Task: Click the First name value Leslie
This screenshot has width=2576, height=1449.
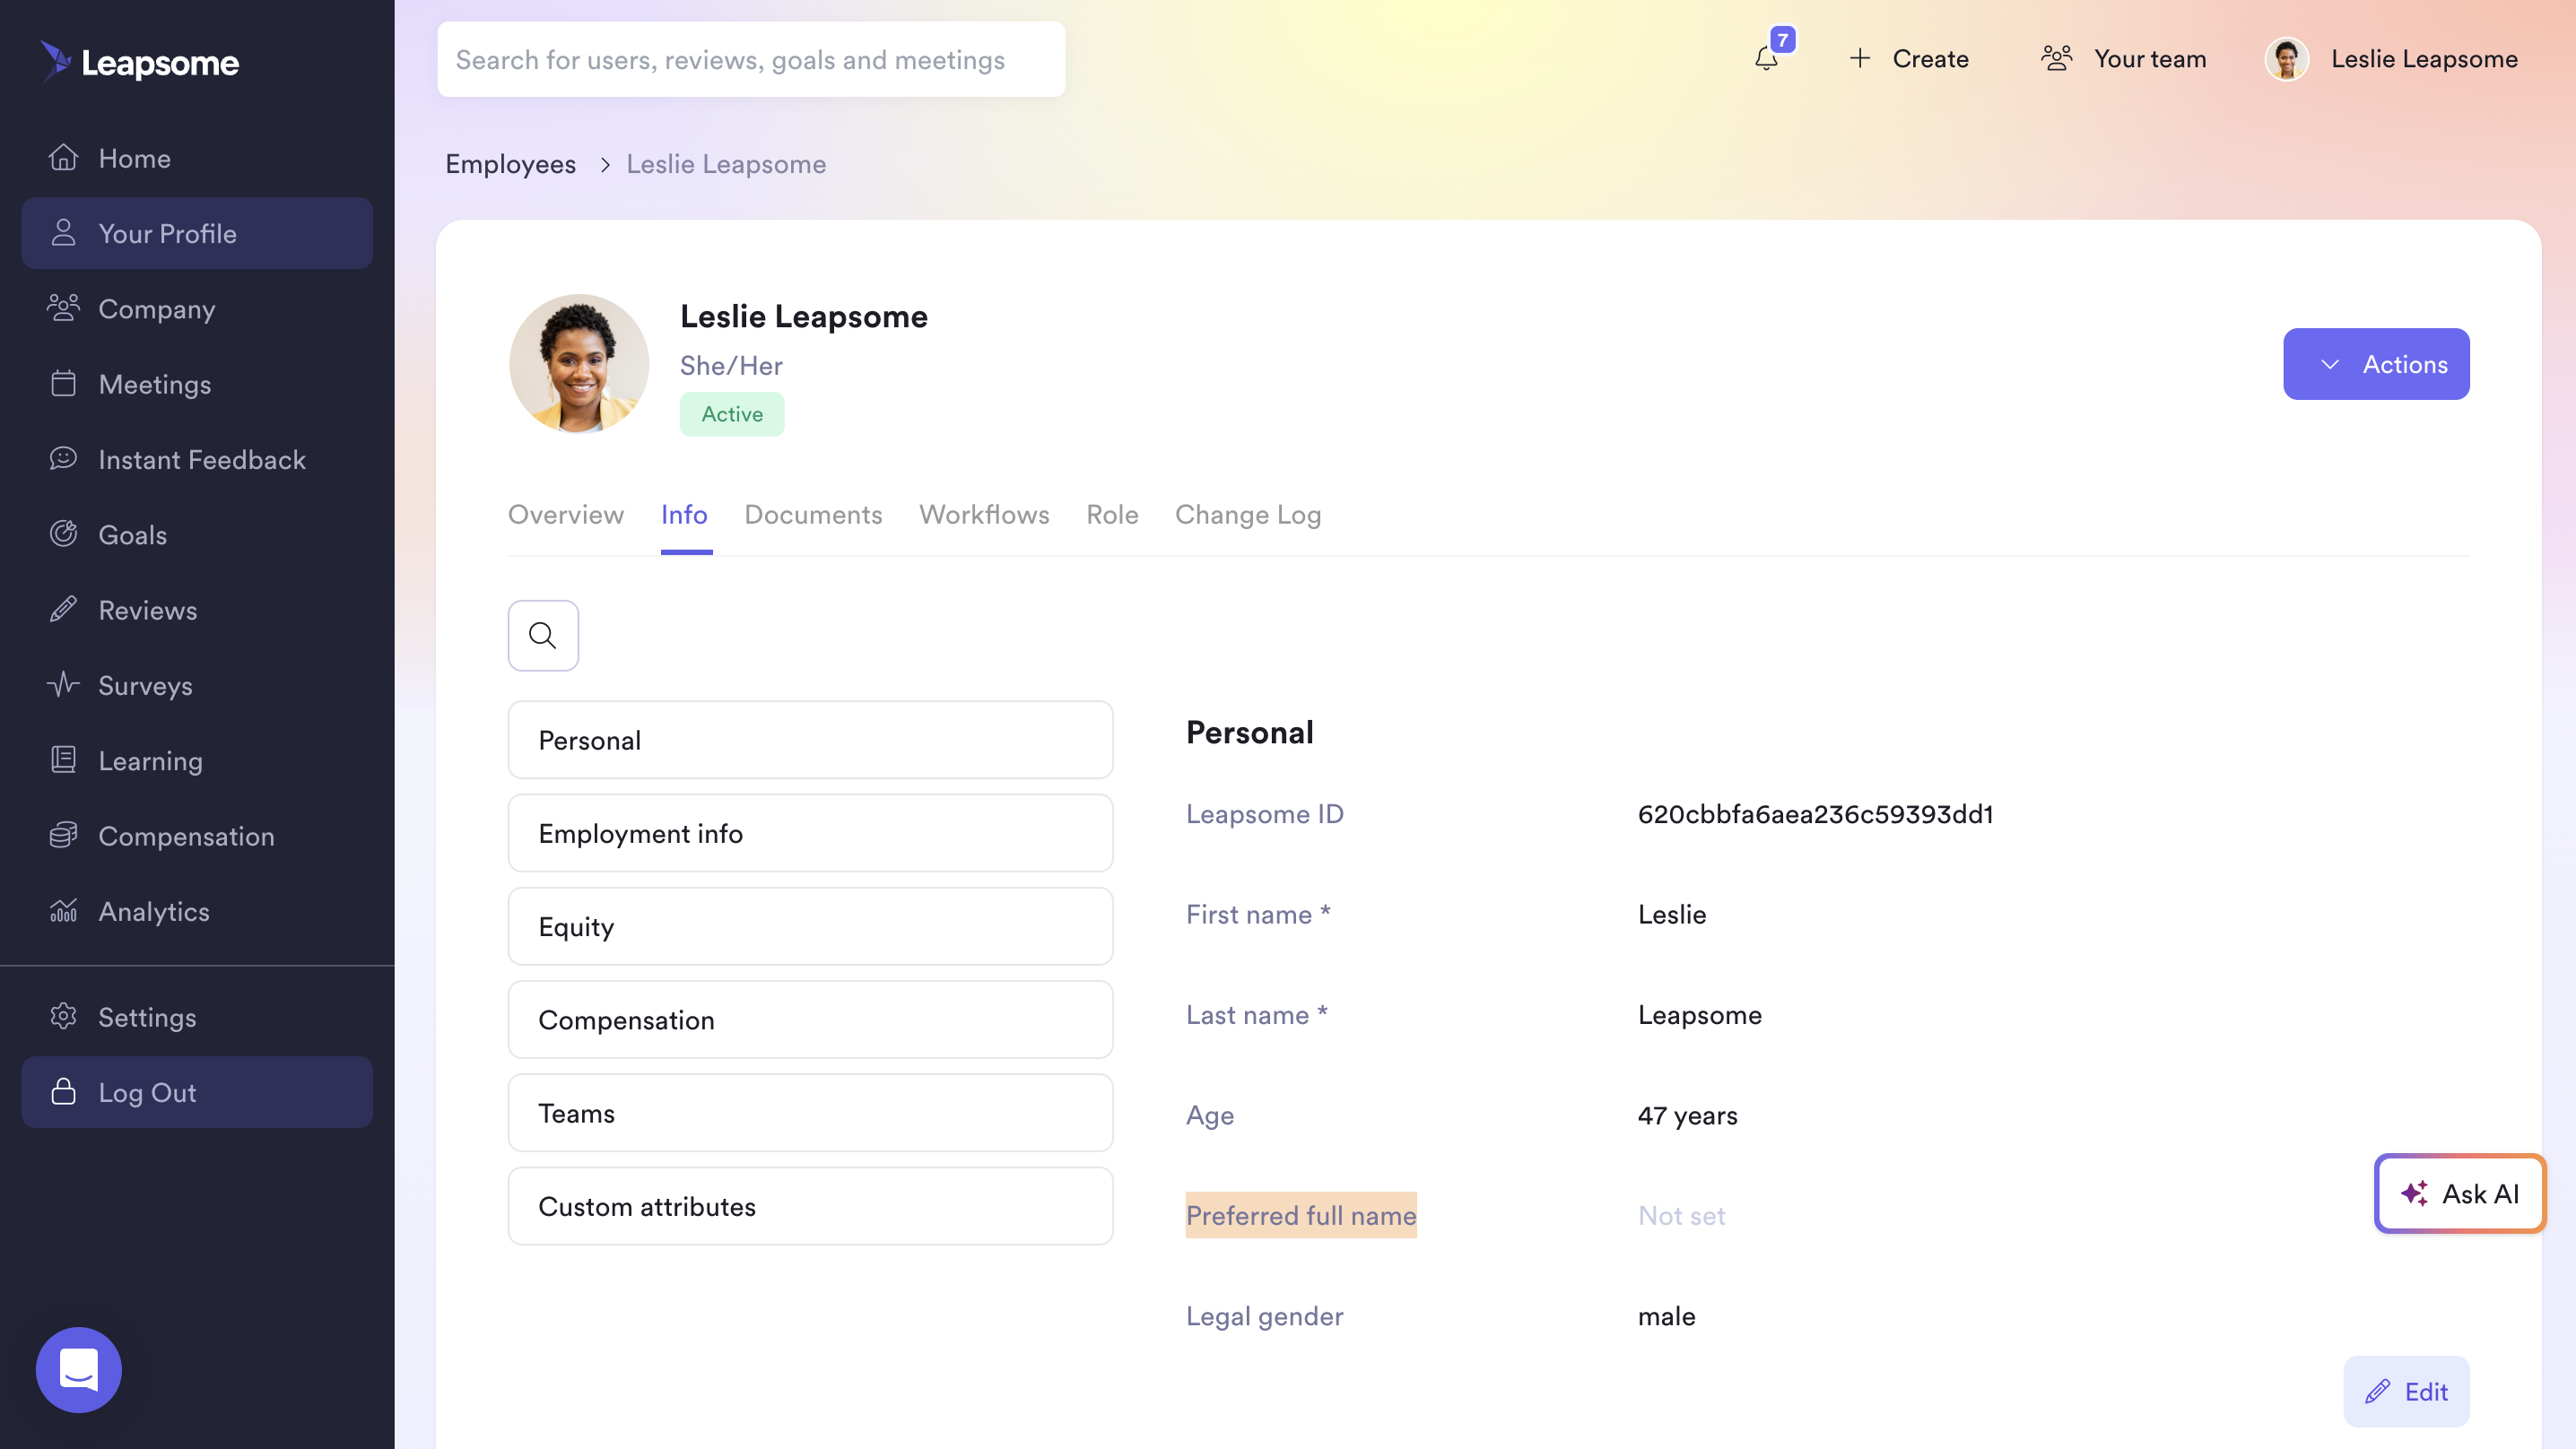Action: (1672, 914)
